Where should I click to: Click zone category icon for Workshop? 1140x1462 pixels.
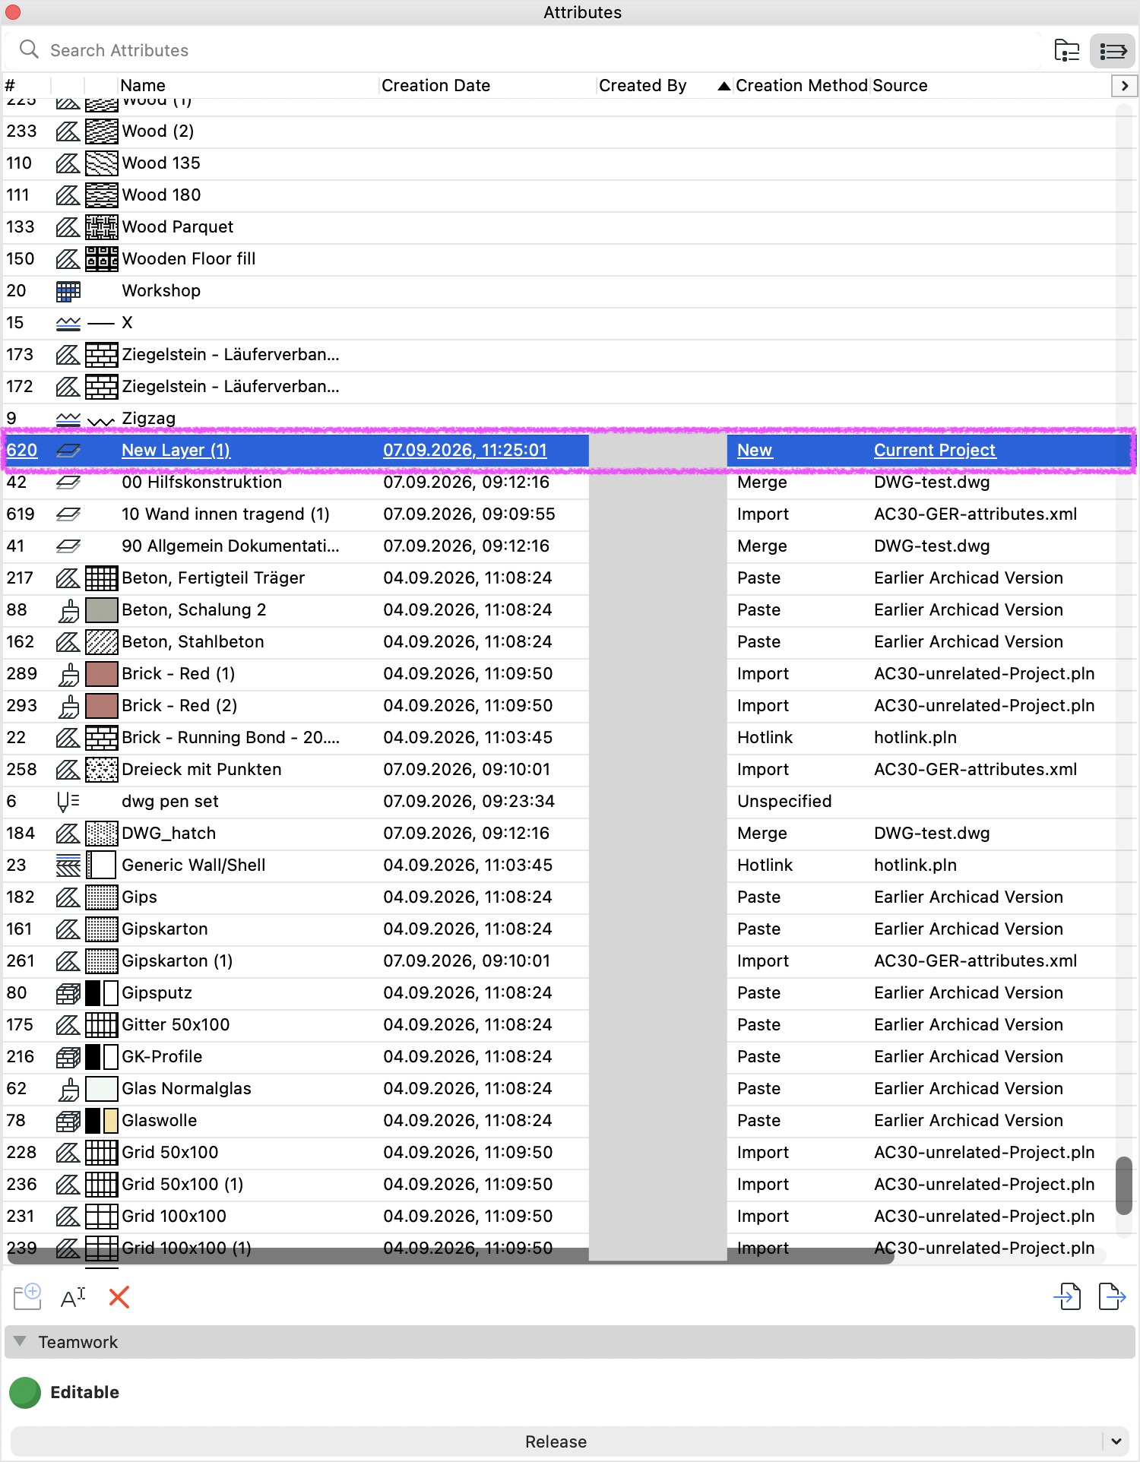(x=68, y=291)
